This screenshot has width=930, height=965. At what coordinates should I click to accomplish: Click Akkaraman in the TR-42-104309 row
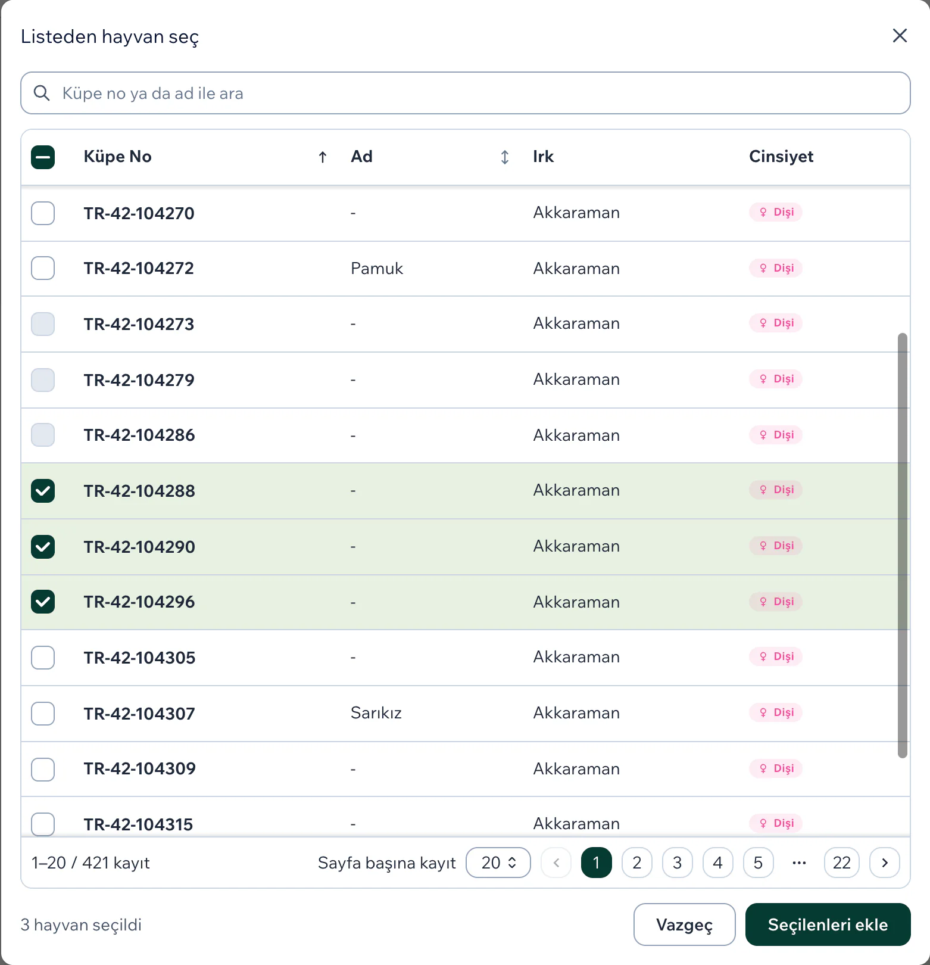click(576, 769)
